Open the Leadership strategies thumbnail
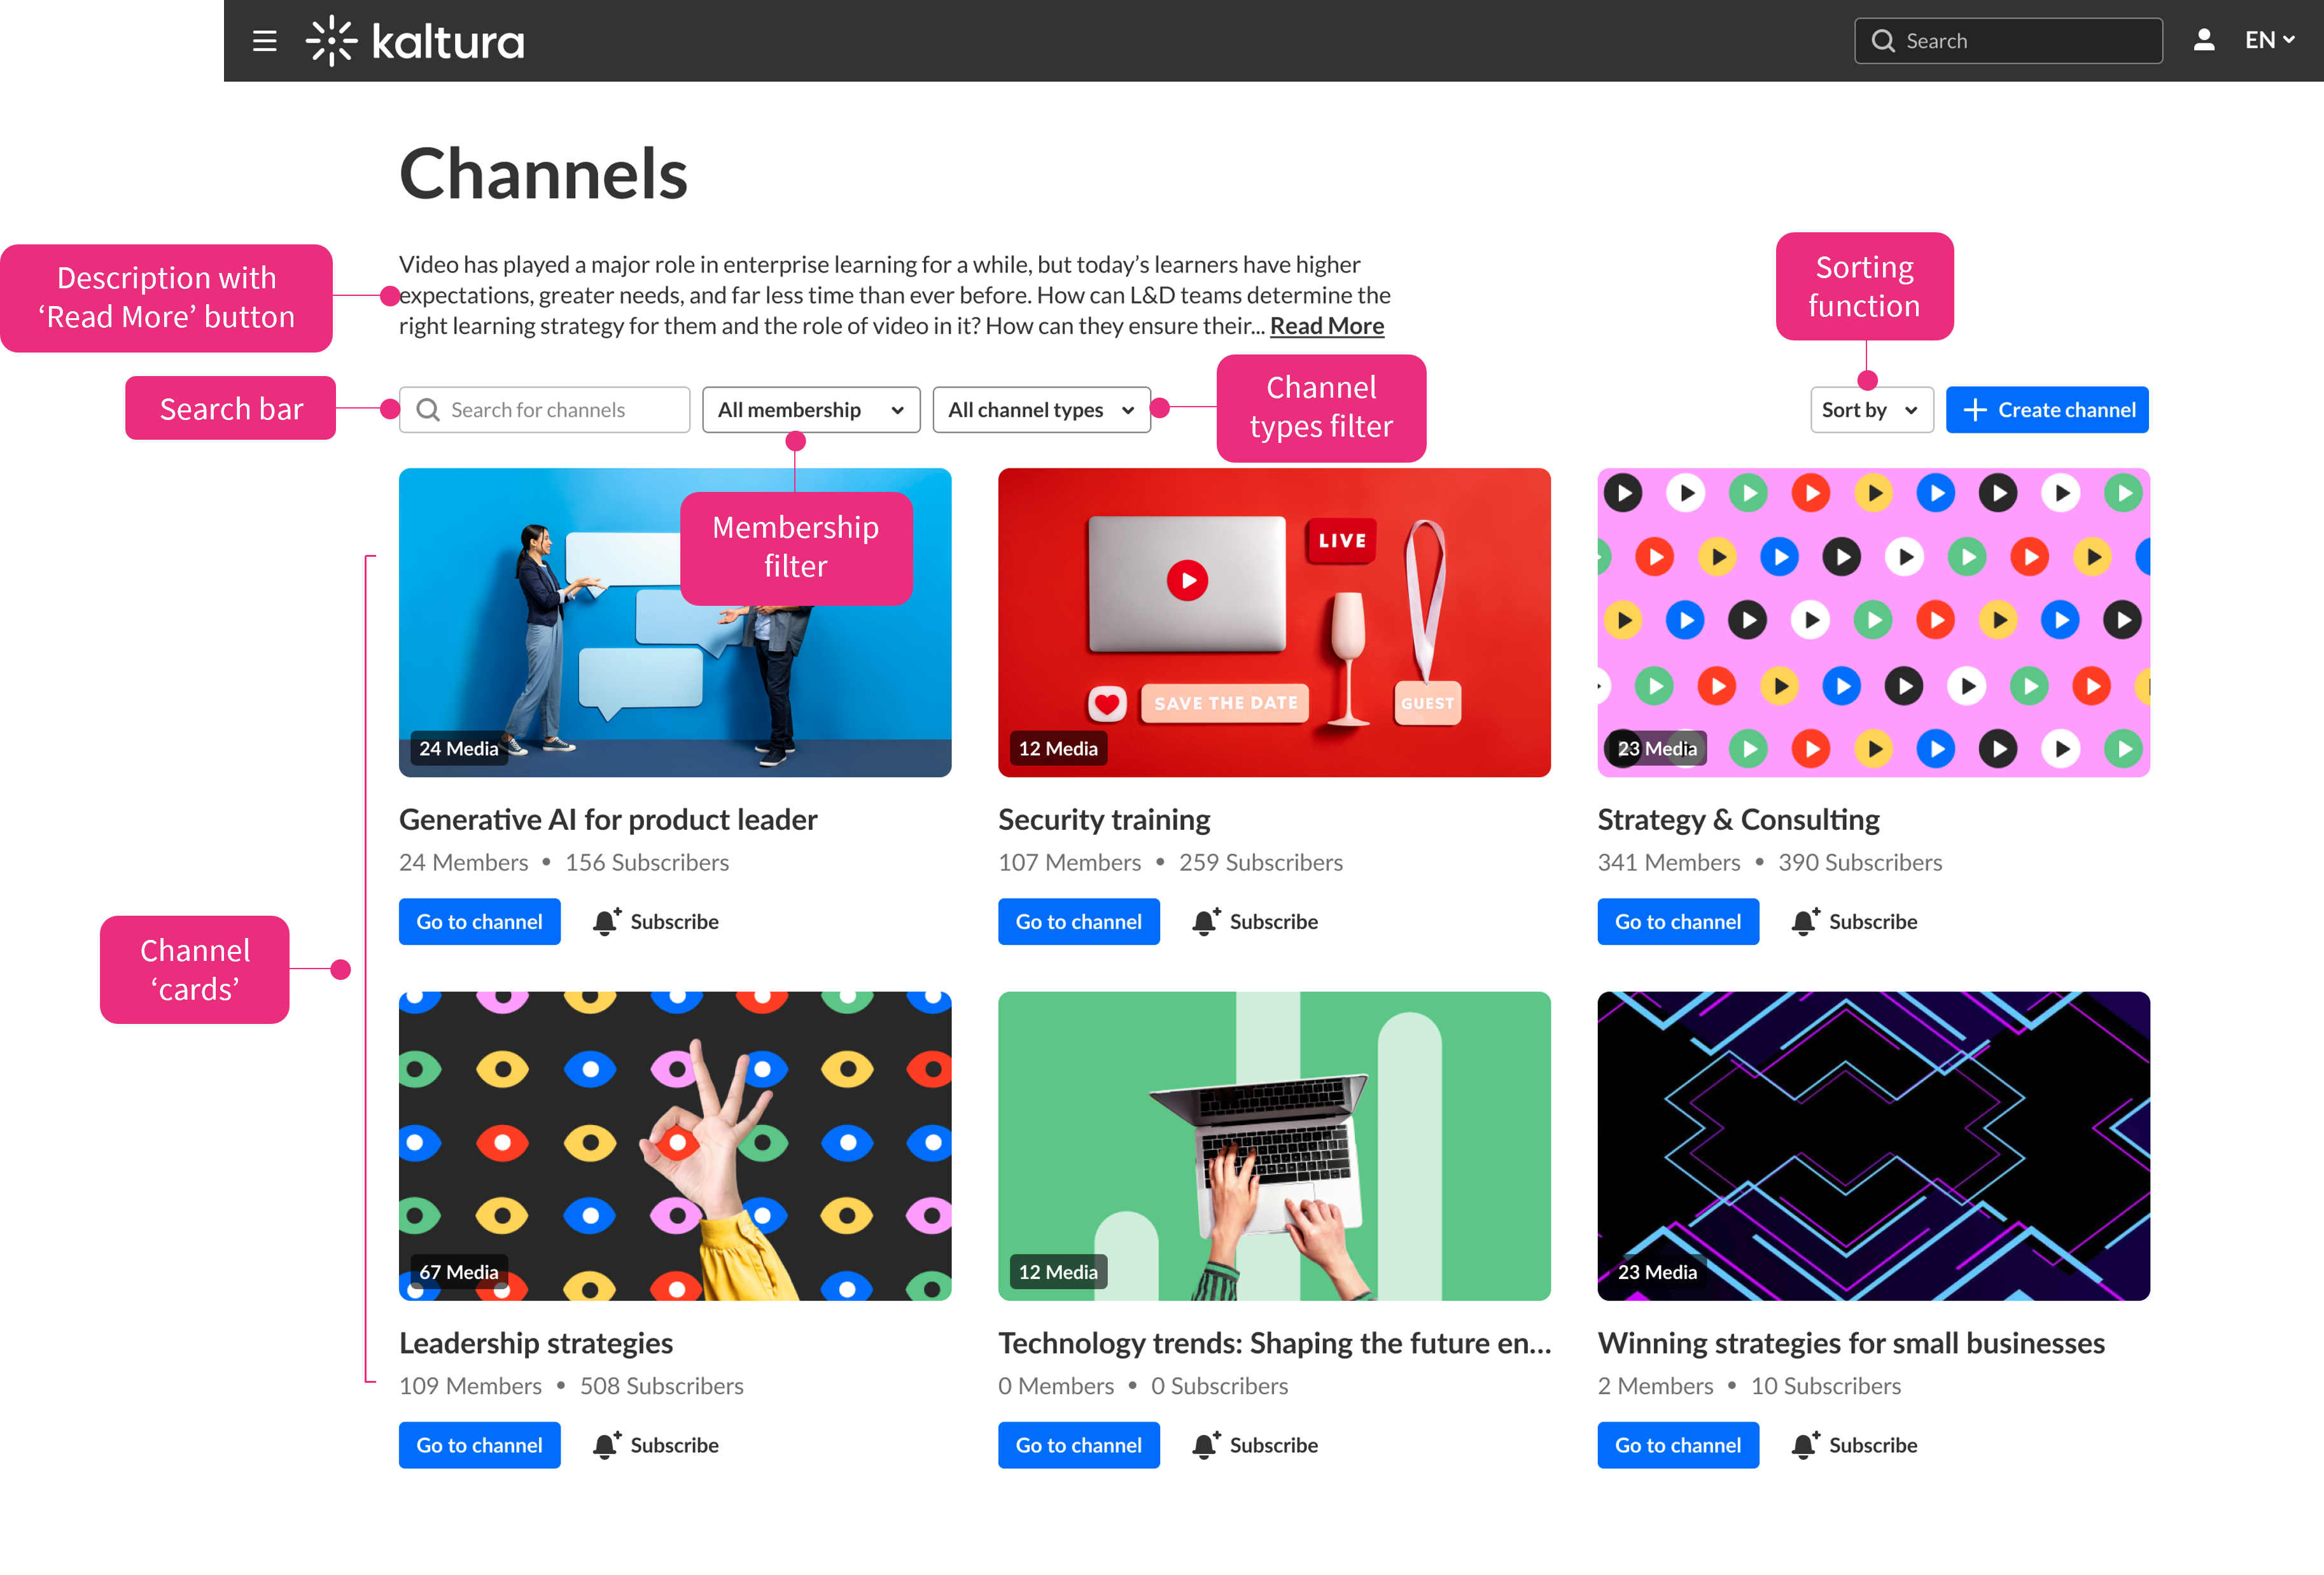The height and width of the screenshot is (1575, 2324). click(x=675, y=1145)
